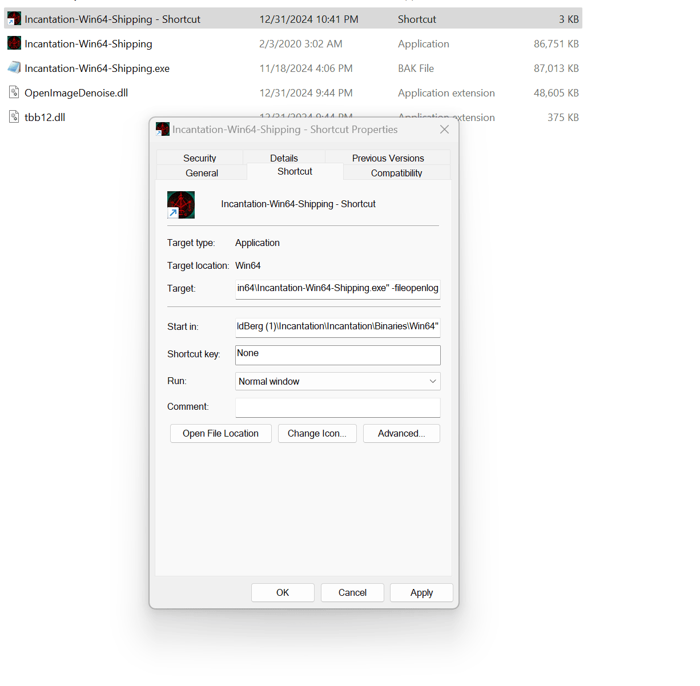Click the Properties dialog title bar icon
This screenshot has width=700, height=686.
coord(163,129)
